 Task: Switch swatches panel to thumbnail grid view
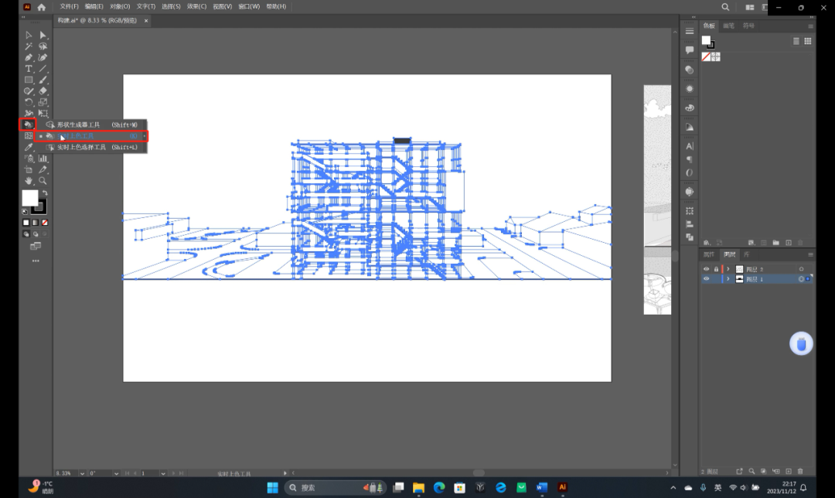[808, 41]
